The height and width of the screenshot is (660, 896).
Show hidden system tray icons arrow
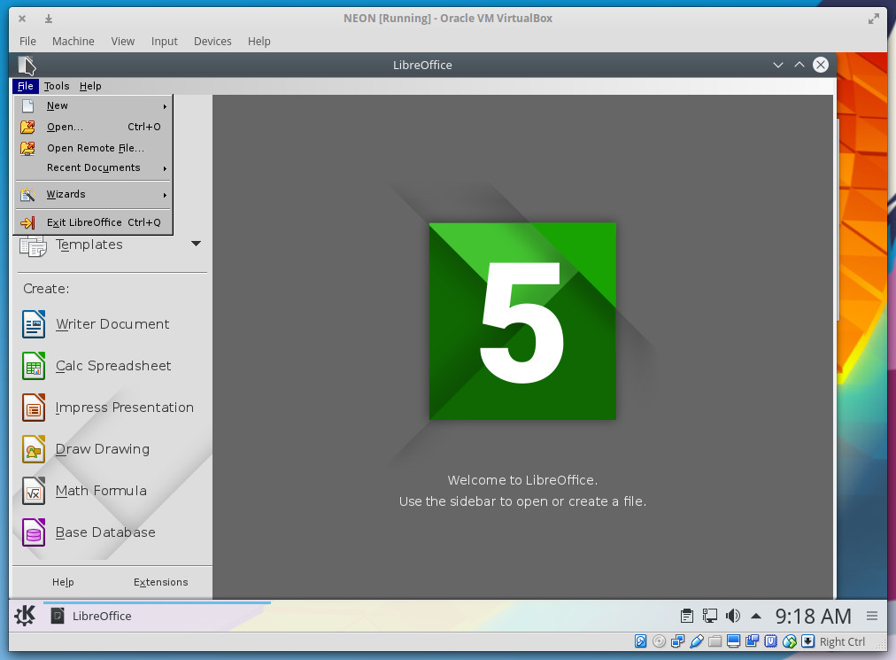pos(756,616)
